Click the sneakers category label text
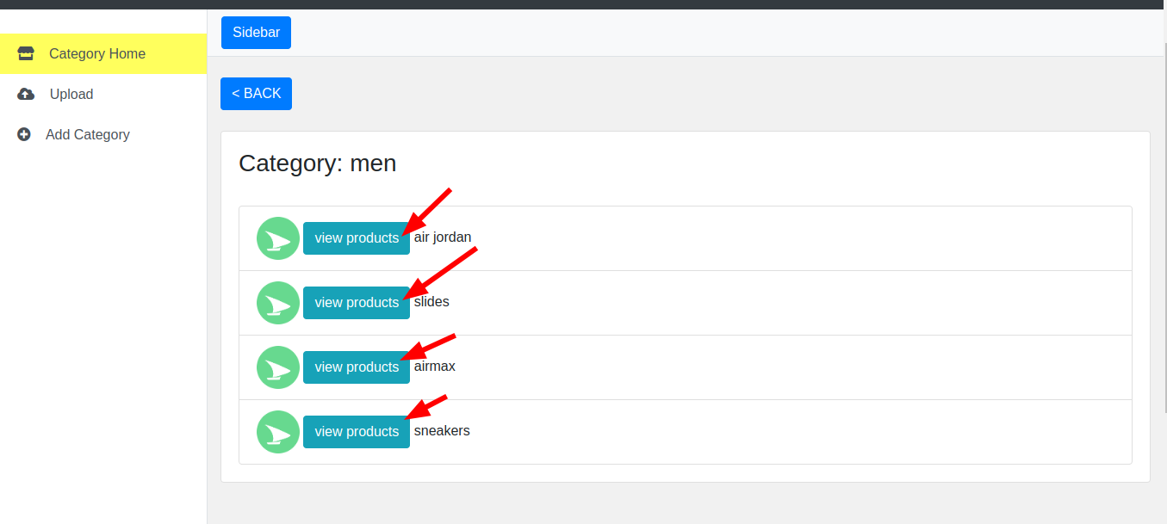Image resolution: width=1167 pixels, height=524 pixels. (x=441, y=430)
